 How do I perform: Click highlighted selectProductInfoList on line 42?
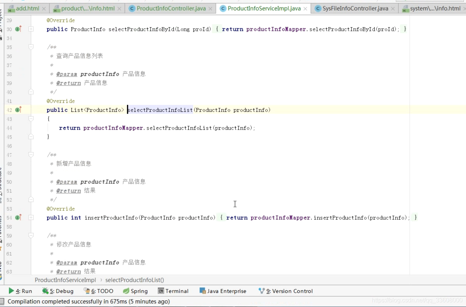pos(160,110)
